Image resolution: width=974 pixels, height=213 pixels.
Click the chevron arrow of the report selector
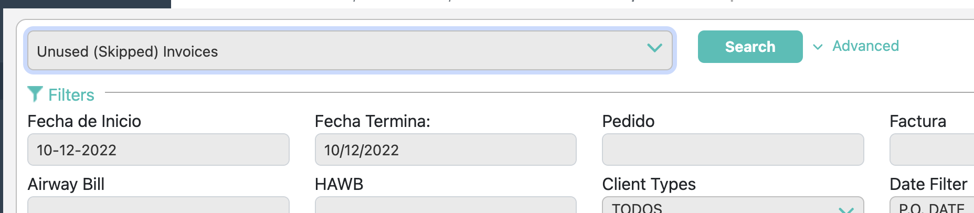point(654,48)
